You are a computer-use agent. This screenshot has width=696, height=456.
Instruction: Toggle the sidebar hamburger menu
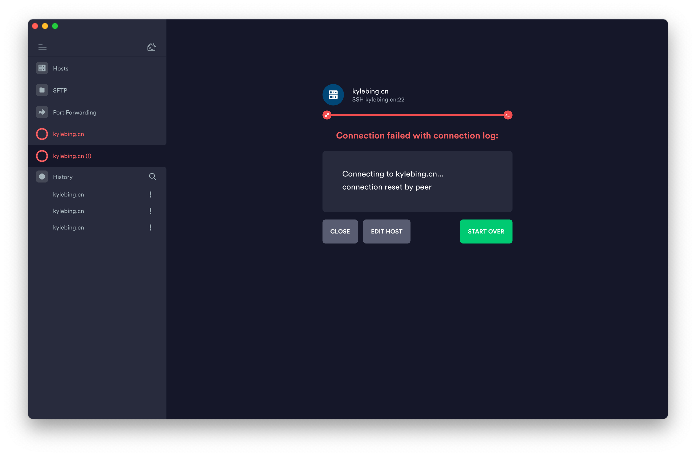[x=42, y=47]
